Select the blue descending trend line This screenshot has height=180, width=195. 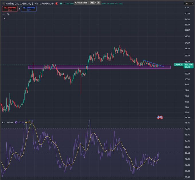(x=153, y=63)
